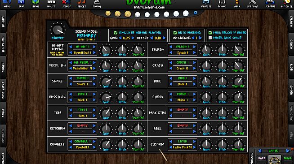Toggle Simulate Human Playing checkbox
Screen dimensions: 294x164
pyautogui.click(x=116, y=33)
